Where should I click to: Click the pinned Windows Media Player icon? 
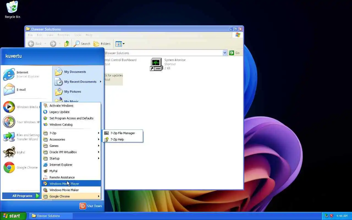click(x=9, y=107)
